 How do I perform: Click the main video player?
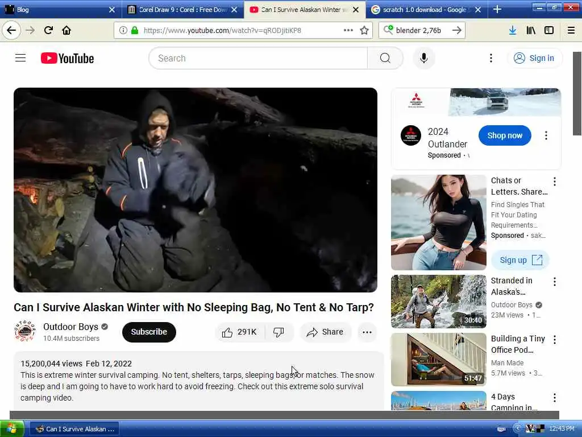(196, 190)
